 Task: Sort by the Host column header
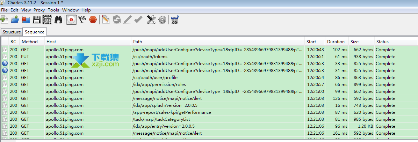coord(88,42)
